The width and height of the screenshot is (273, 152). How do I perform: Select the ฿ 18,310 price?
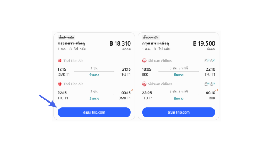pyautogui.click(x=120, y=43)
